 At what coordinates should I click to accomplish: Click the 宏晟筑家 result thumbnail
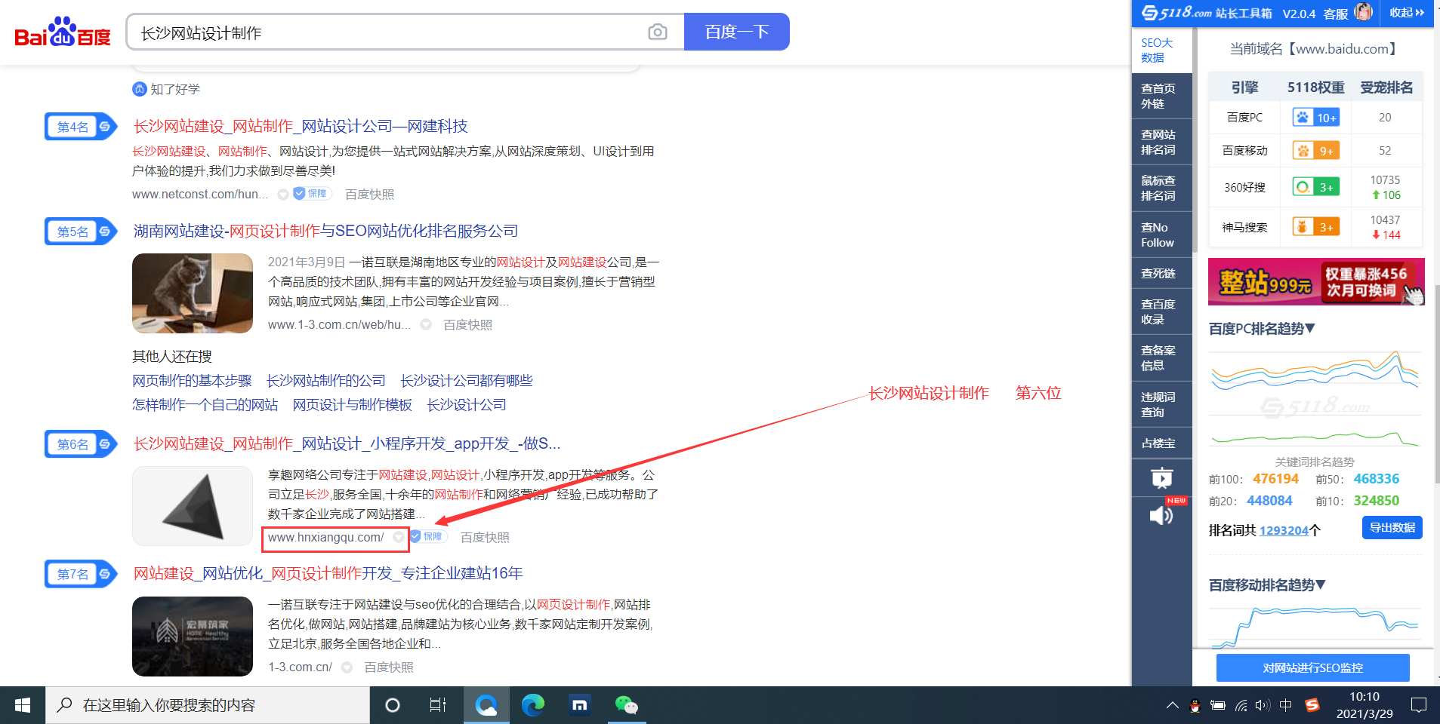point(193,637)
